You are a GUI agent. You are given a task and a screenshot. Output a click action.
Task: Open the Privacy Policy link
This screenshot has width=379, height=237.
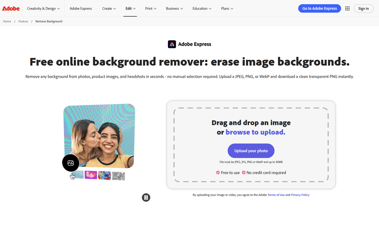point(300,195)
